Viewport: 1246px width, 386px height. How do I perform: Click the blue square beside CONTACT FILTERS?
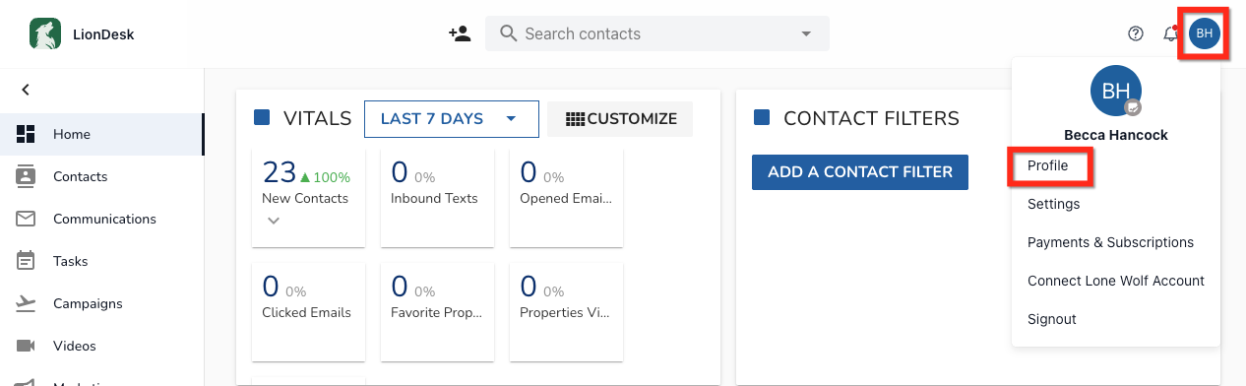[x=762, y=118]
